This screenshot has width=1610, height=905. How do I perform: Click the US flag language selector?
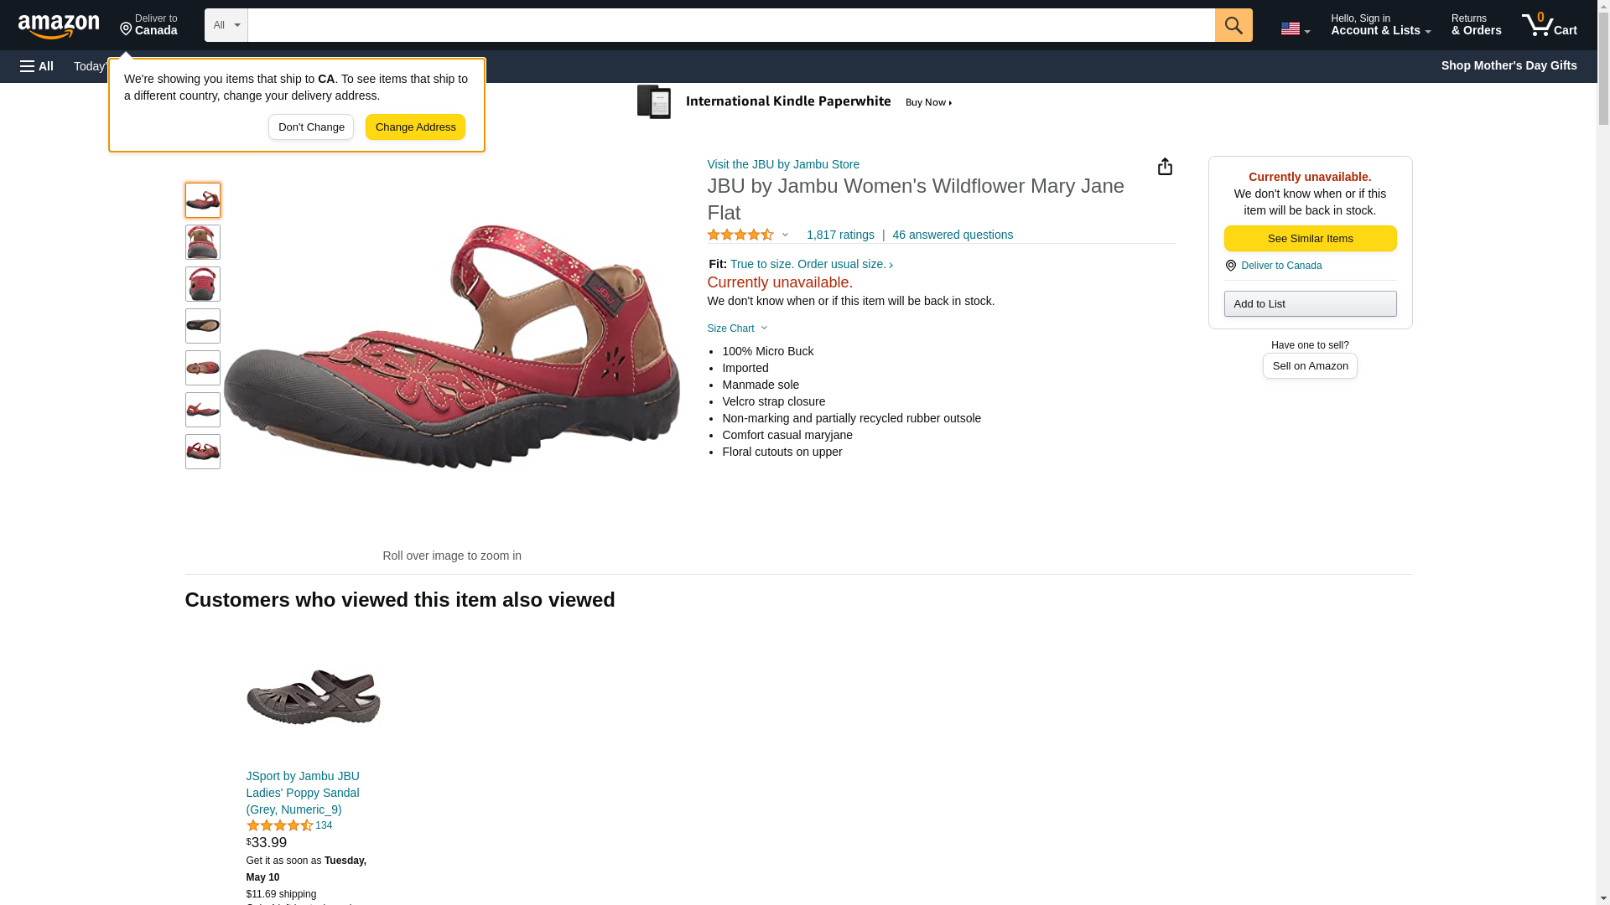[x=1294, y=28]
